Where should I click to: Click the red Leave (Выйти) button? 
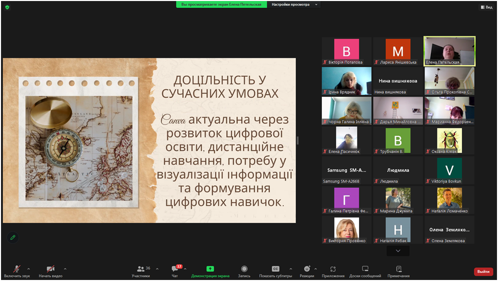pos(483,272)
